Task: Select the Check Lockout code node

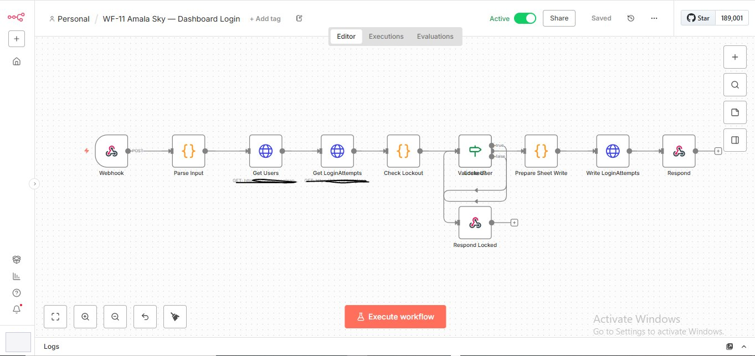Action: tap(403, 151)
